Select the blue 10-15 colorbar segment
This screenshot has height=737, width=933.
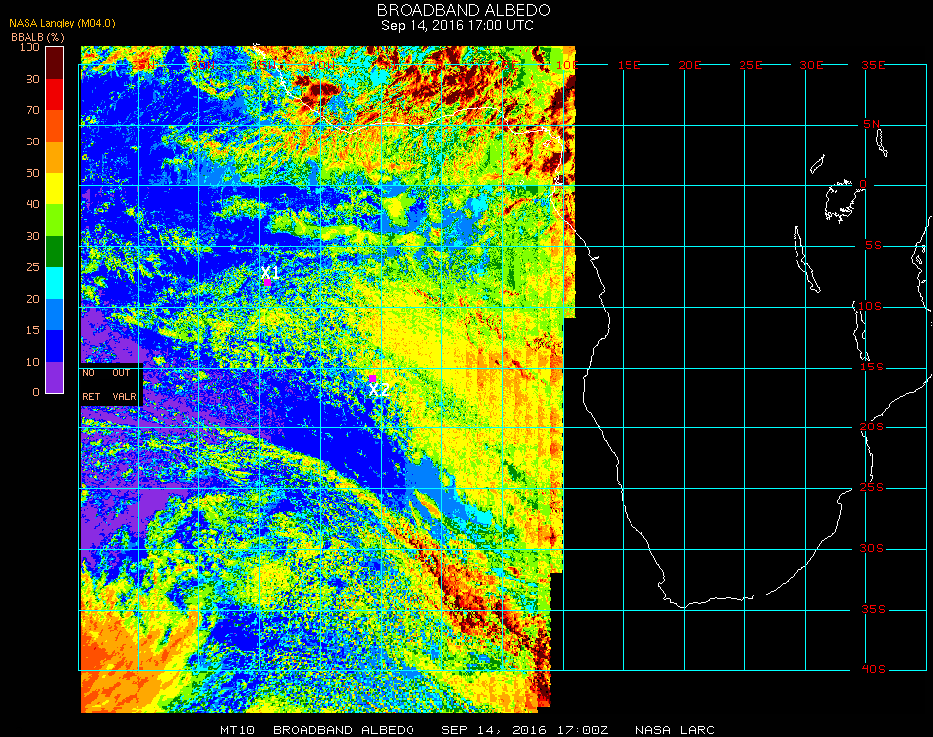click(x=54, y=346)
